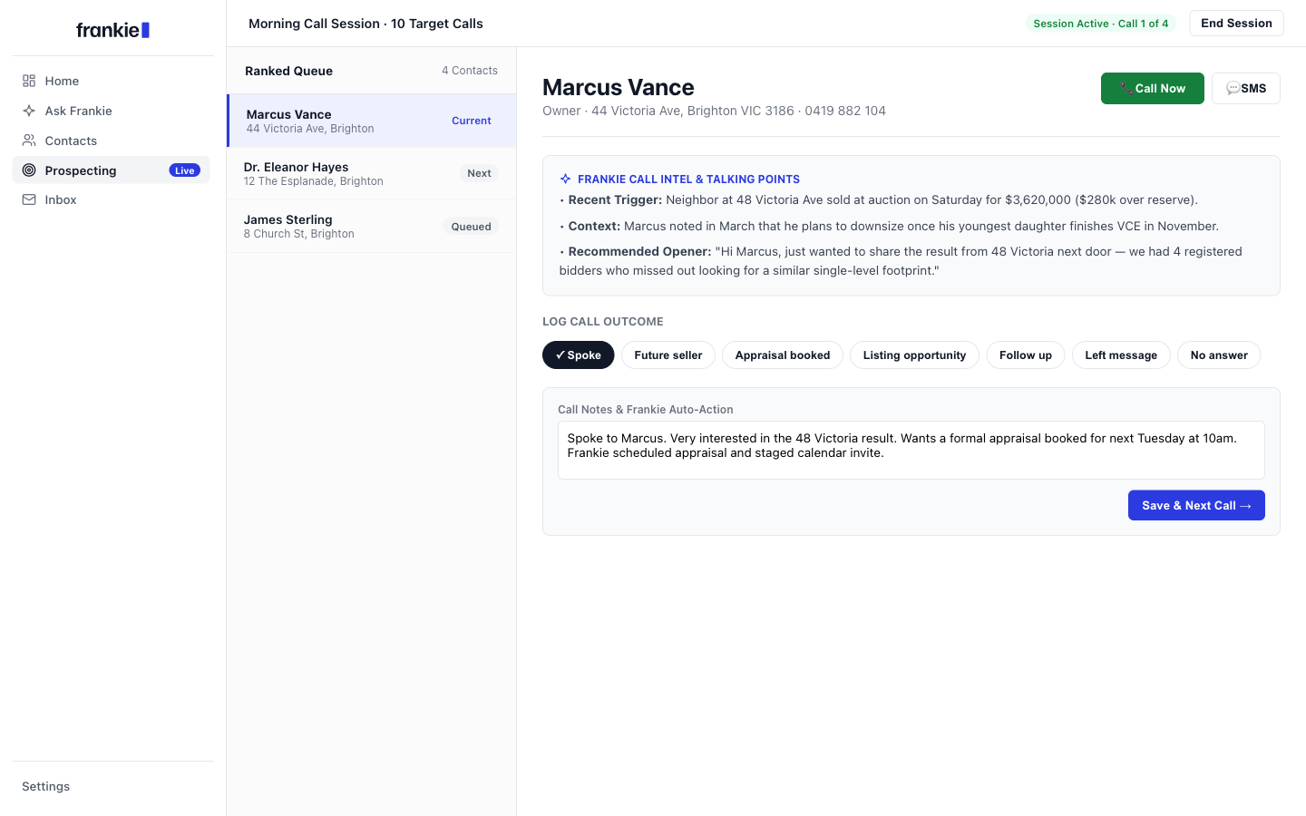The image size is (1306, 816).
Task: Click the sparkle icon beside Frankie Call Intel
Action: pos(565,179)
